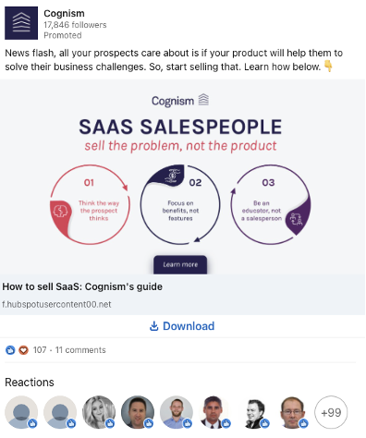366x438 pixels.
Task: Click the download arrow icon
Action: click(x=153, y=326)
